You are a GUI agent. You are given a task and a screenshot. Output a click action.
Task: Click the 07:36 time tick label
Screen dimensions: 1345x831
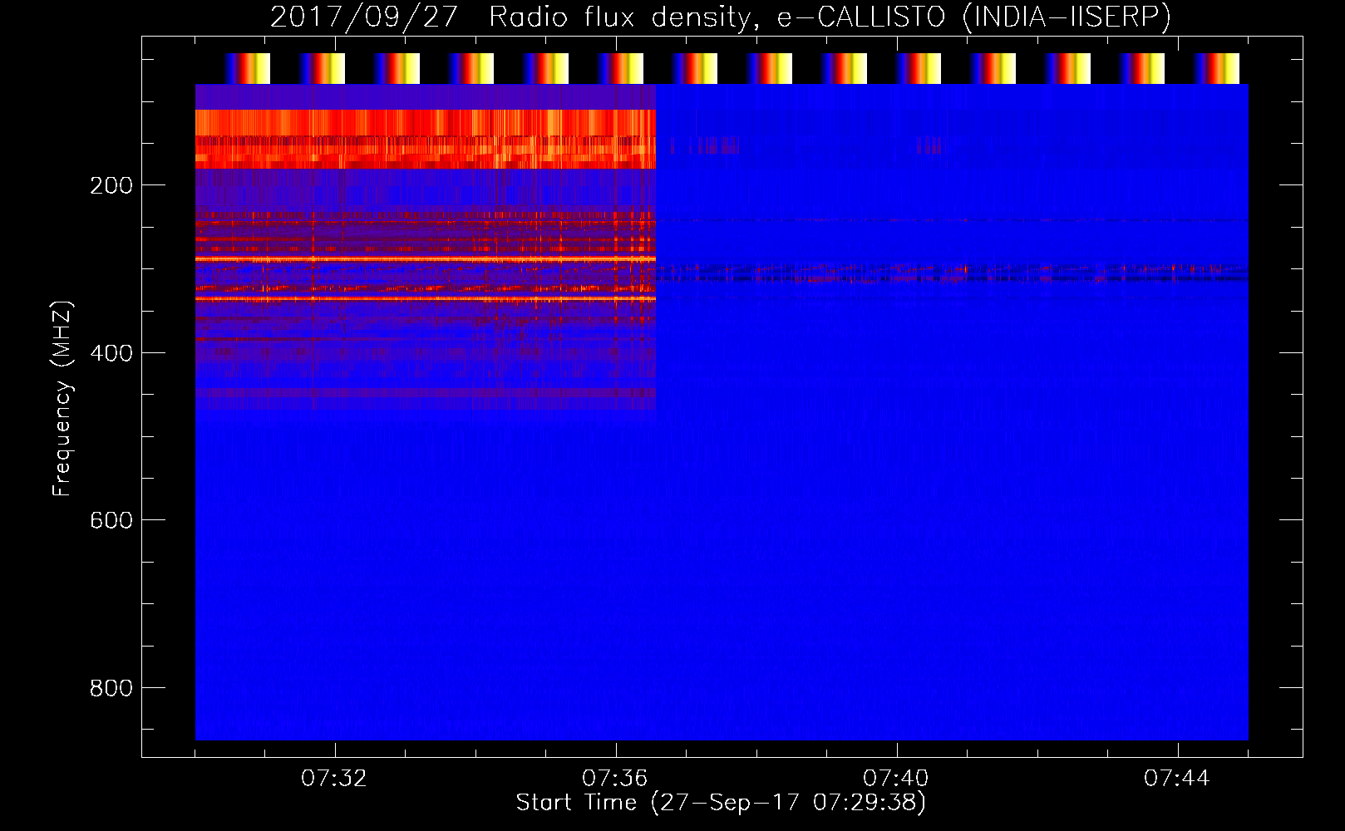click(x=615, y=779)
